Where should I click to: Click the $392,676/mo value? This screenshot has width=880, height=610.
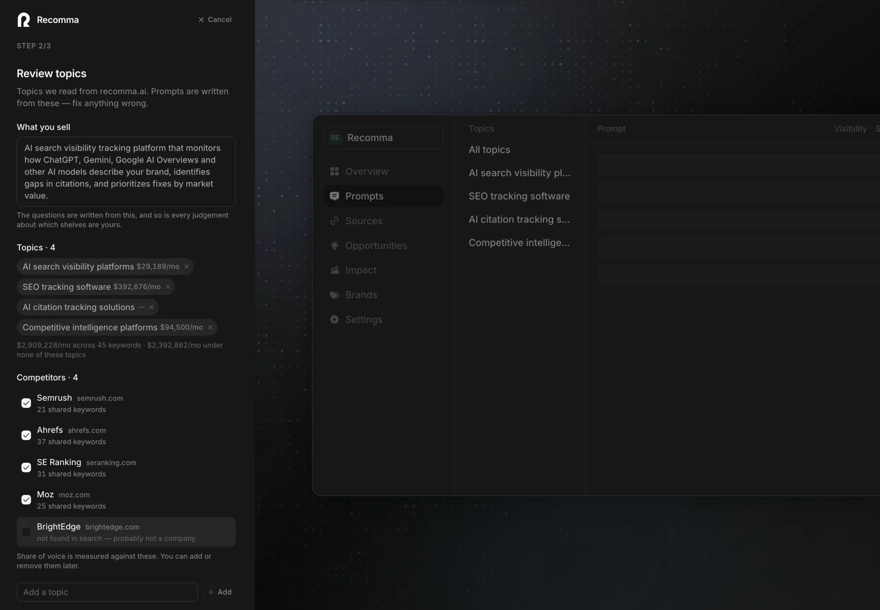tap(137, 287)
